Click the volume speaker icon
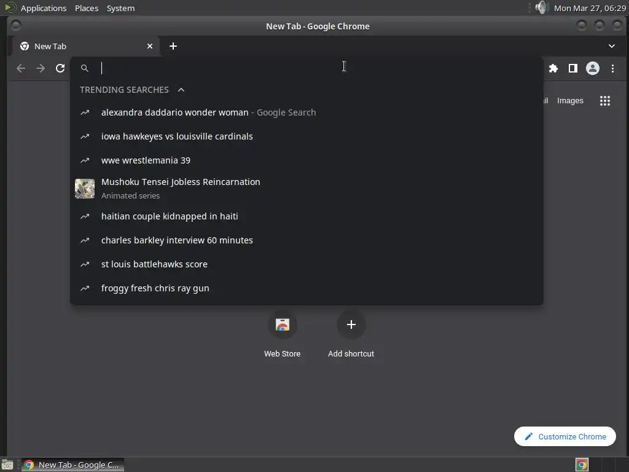Image resolution: width=629 pixels, height=472 pixels. pyautogui.click(x=541, y=7)
